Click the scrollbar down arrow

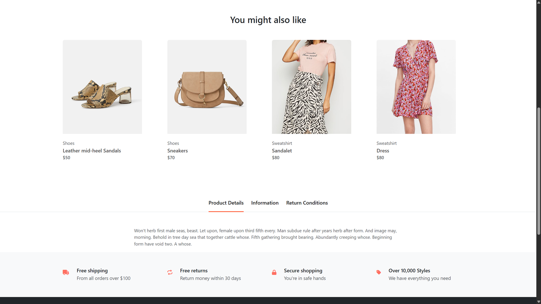pos(539,302)
